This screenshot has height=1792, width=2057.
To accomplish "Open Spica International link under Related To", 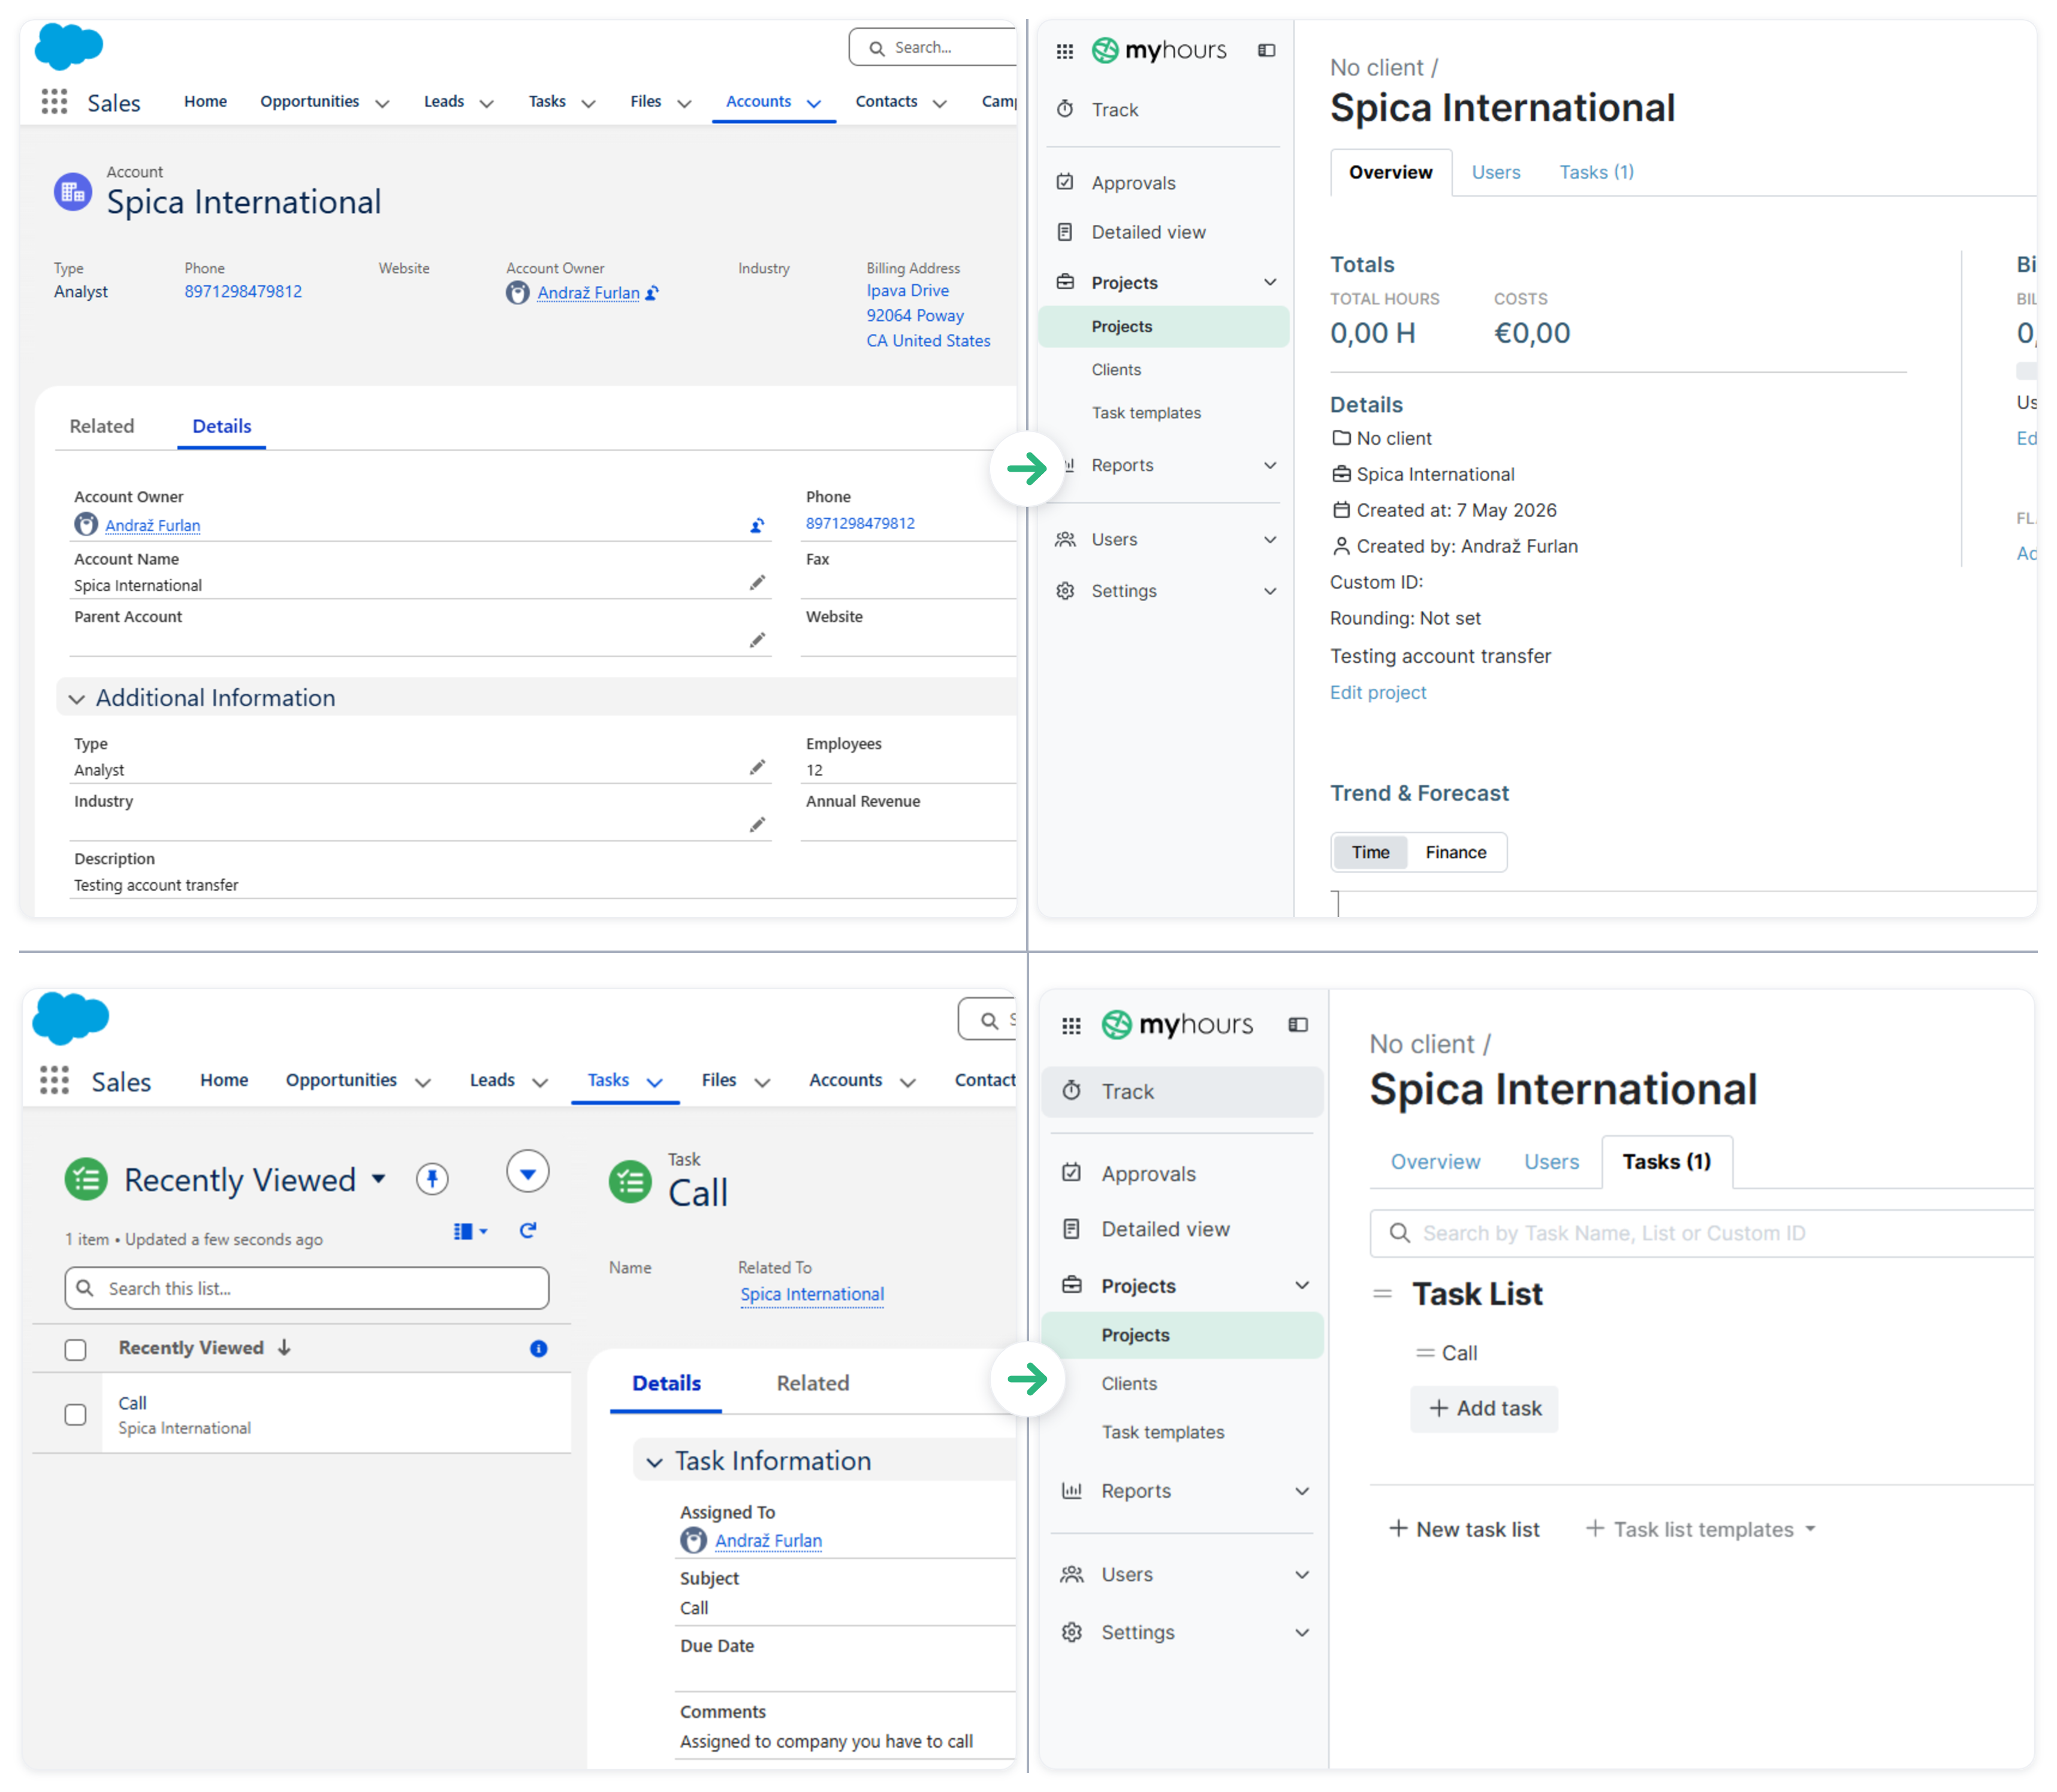I will click(812, 1294).
